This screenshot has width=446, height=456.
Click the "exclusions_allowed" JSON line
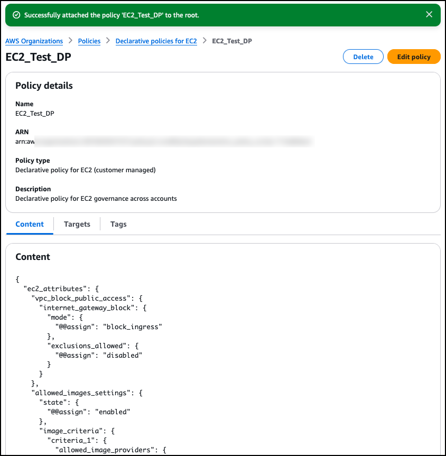[93, 346]
